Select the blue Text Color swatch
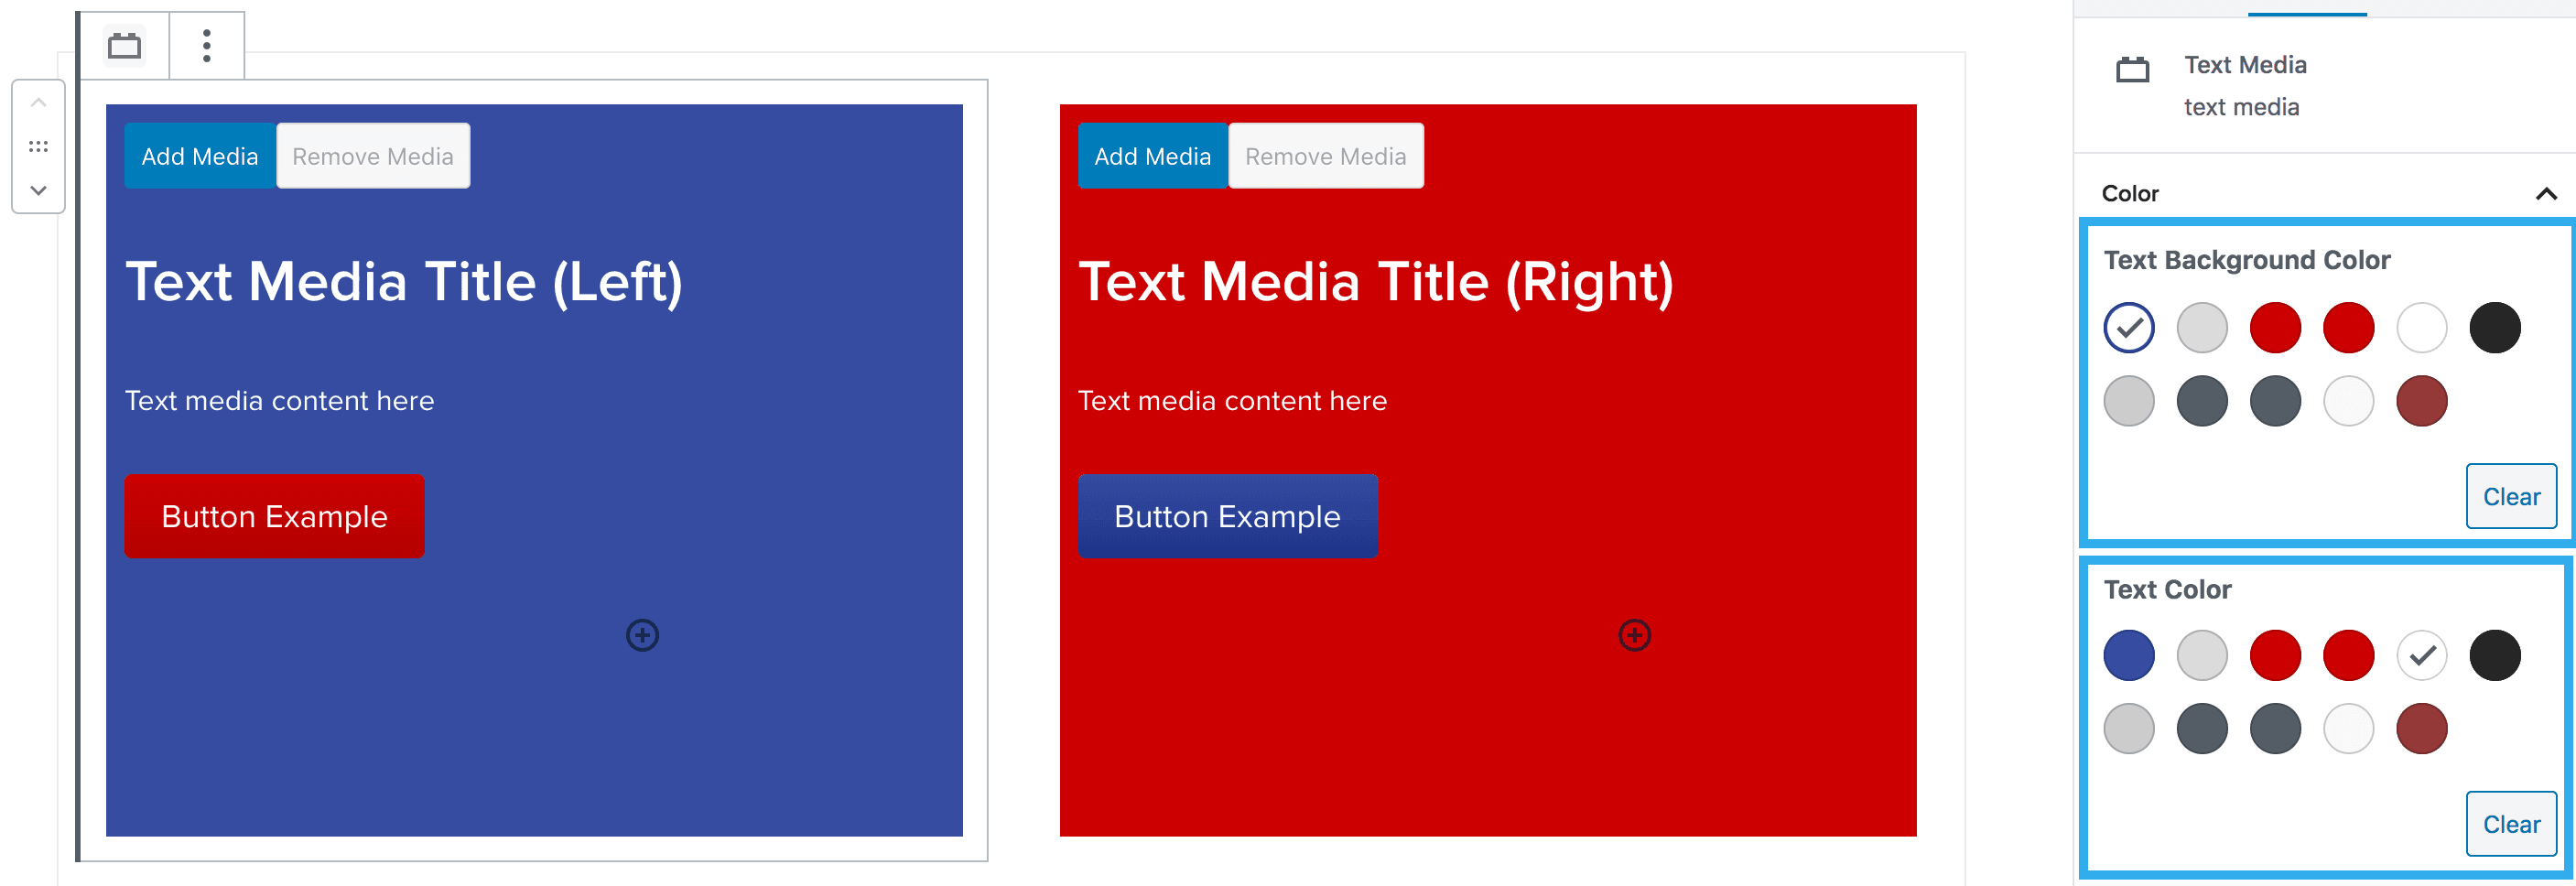2576x886 pixels. pyautogui.click(x=2128, y=655)
